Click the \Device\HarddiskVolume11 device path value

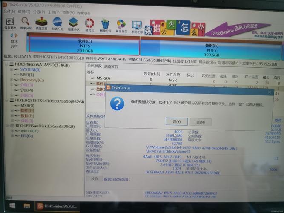(x=169, y=151)
